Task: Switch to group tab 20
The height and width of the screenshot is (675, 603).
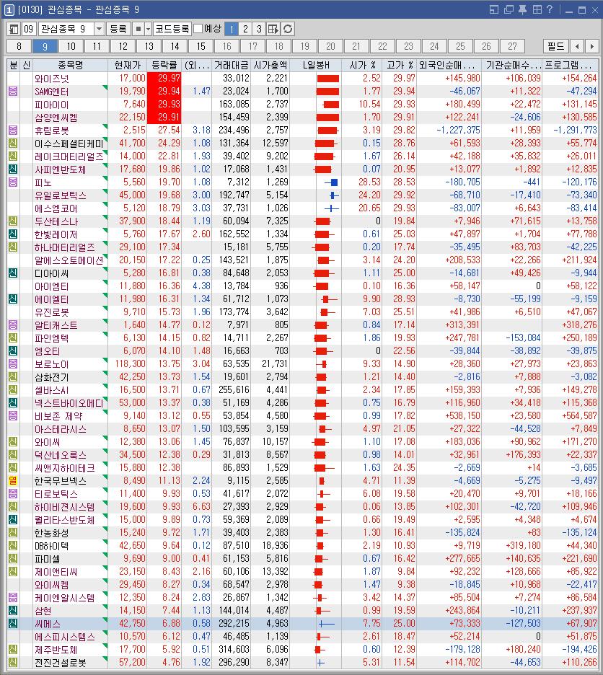Action: pyautogui.click(x=330, y=46)
